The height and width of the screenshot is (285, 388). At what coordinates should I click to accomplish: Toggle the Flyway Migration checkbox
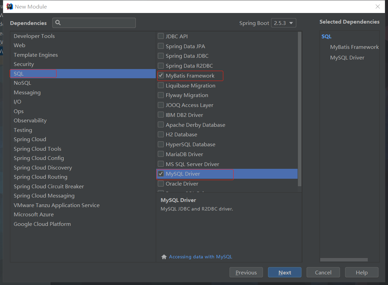(x=161, y=95)
